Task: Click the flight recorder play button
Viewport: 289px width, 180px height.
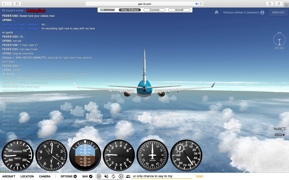Action: point(120,176)
